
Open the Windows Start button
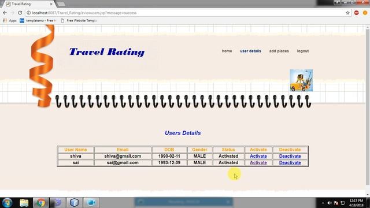point(7,203)
